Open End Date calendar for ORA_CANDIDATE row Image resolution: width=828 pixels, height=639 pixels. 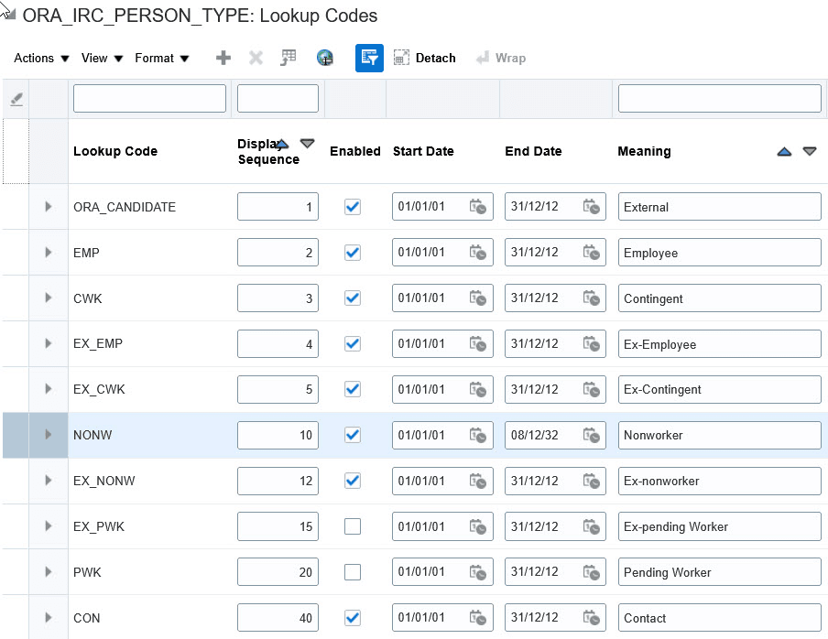(591, 206)
